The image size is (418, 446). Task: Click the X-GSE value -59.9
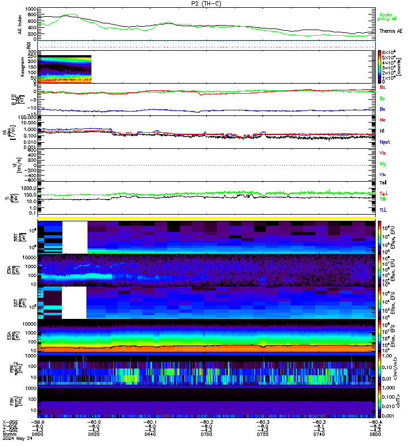click(37, 422)
